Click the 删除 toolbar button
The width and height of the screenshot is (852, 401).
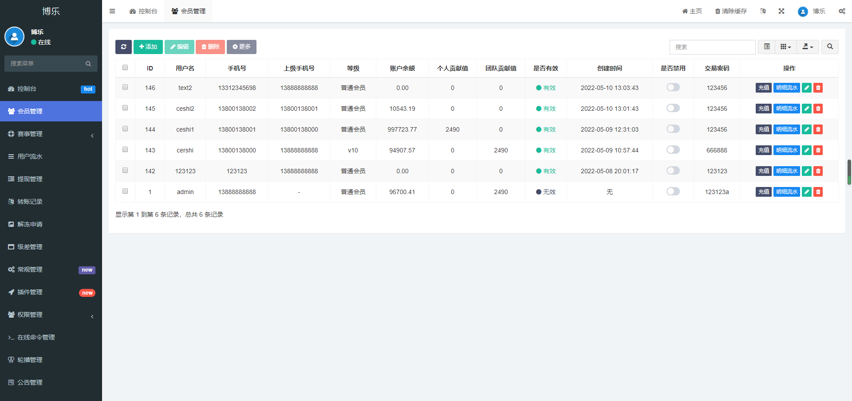coord(210,47)
